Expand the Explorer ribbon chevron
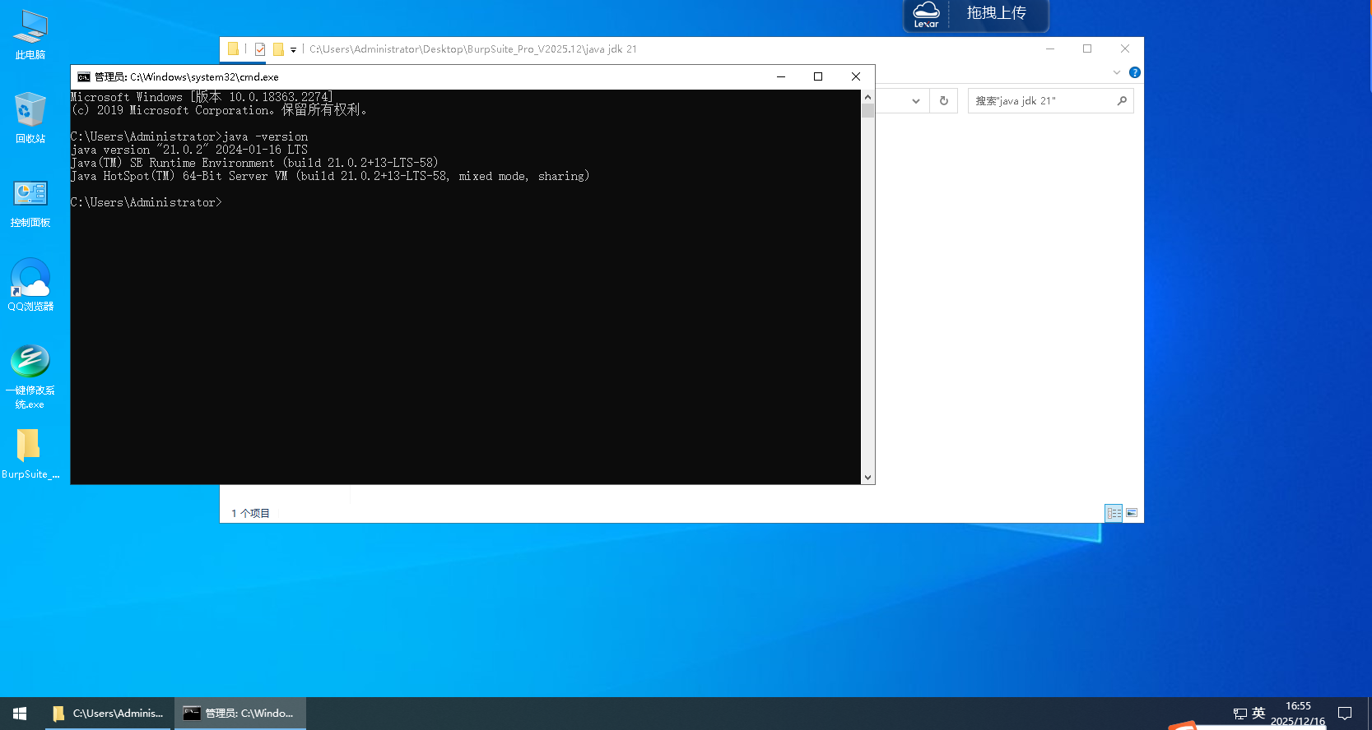 coord(1117,72)
